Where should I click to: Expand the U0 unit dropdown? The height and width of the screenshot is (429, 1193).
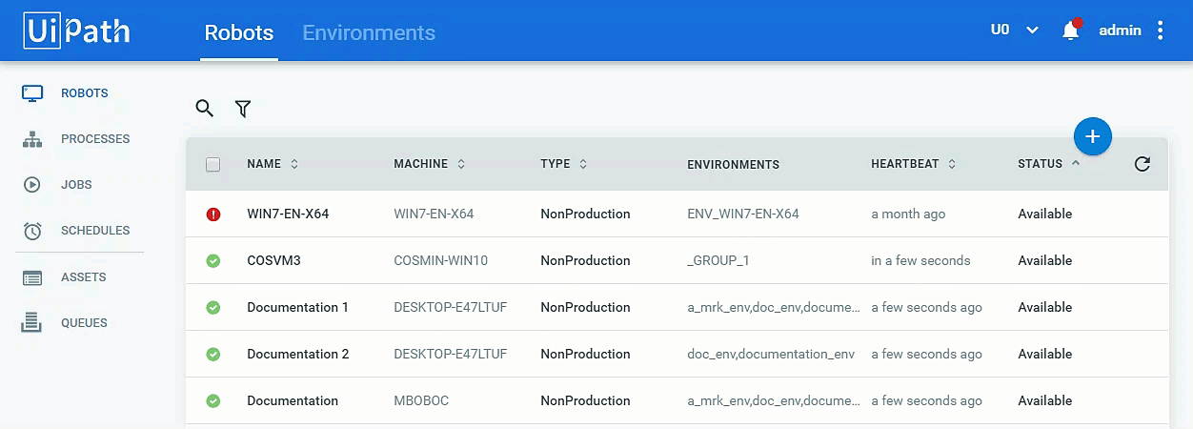pos(1014,30)
